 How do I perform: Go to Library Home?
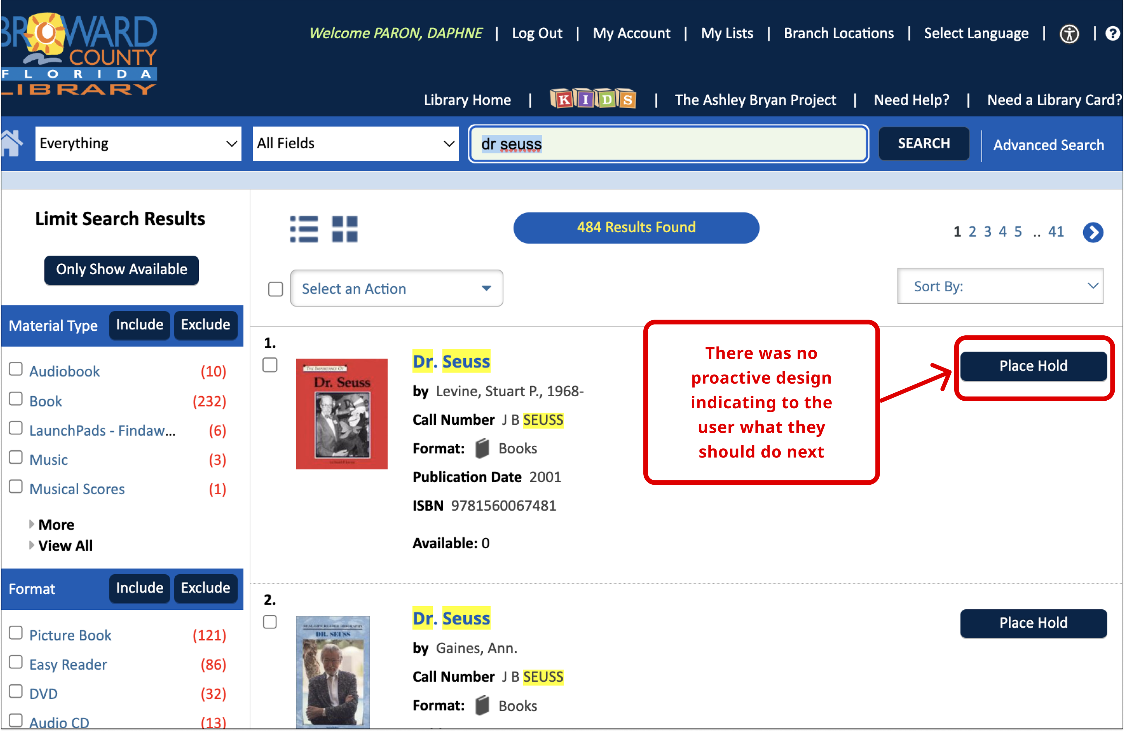coord(467,100)
